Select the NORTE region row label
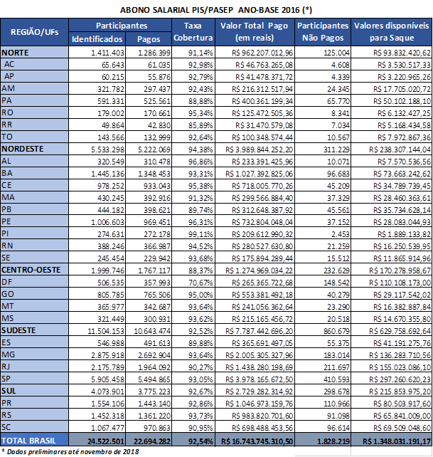The width and height of the screenshot is (433, 457). [x=16, y=53]
